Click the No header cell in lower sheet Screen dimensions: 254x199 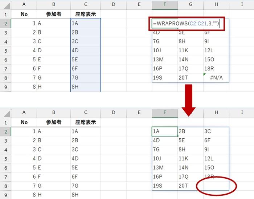[24, 122]
